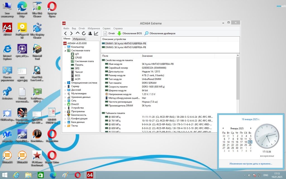
Task: Open the CrystalDisk desktop shortcut
Action: tap(22, 136)
